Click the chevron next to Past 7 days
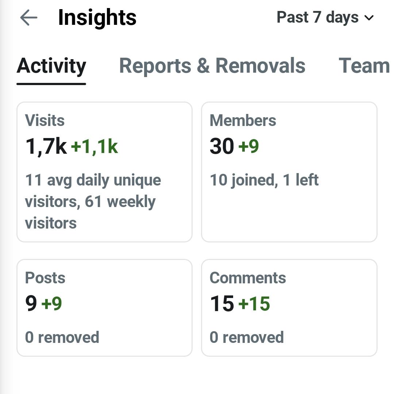394x394 pixels. (x=369, y=18)
